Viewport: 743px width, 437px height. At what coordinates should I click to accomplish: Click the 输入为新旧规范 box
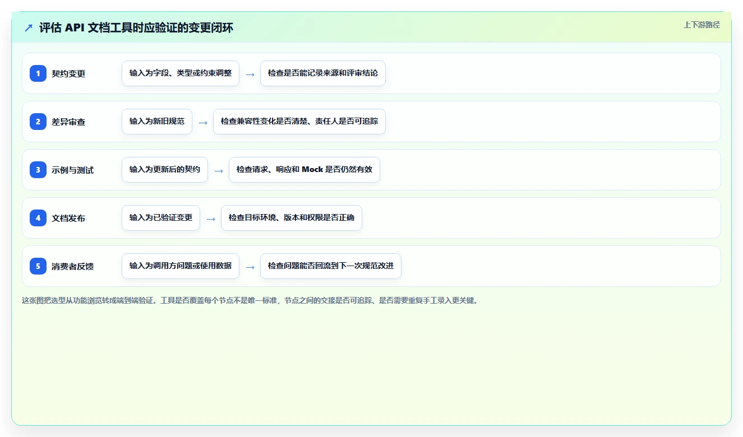(157, 122)
